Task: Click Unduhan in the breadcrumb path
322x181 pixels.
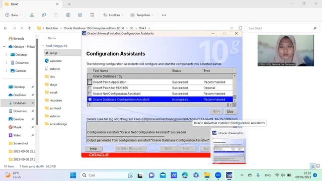Action: point(52,28)
